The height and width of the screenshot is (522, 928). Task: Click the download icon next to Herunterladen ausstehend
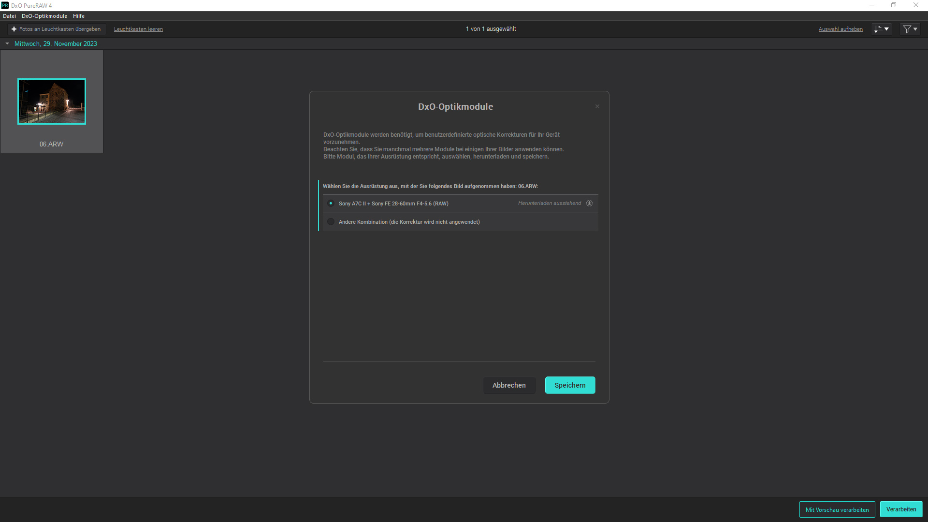589,203
